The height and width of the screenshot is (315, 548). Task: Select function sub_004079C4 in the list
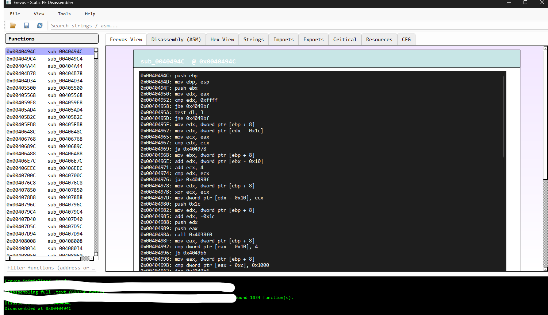click(50, 212)
